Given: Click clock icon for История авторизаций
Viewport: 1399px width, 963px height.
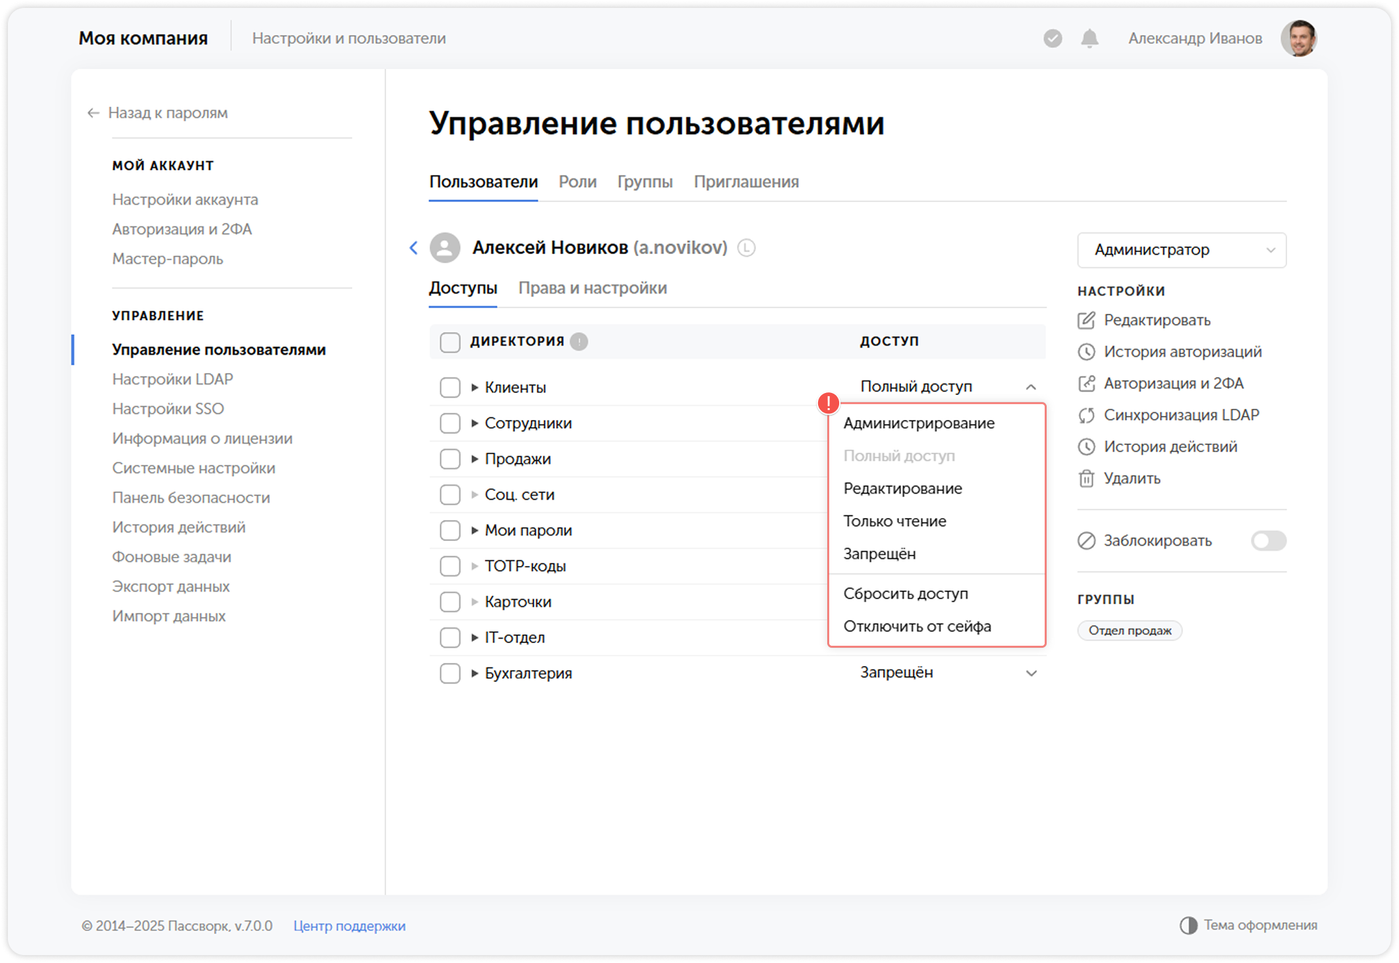Looking at the screenshot, I should [1086, 352].
